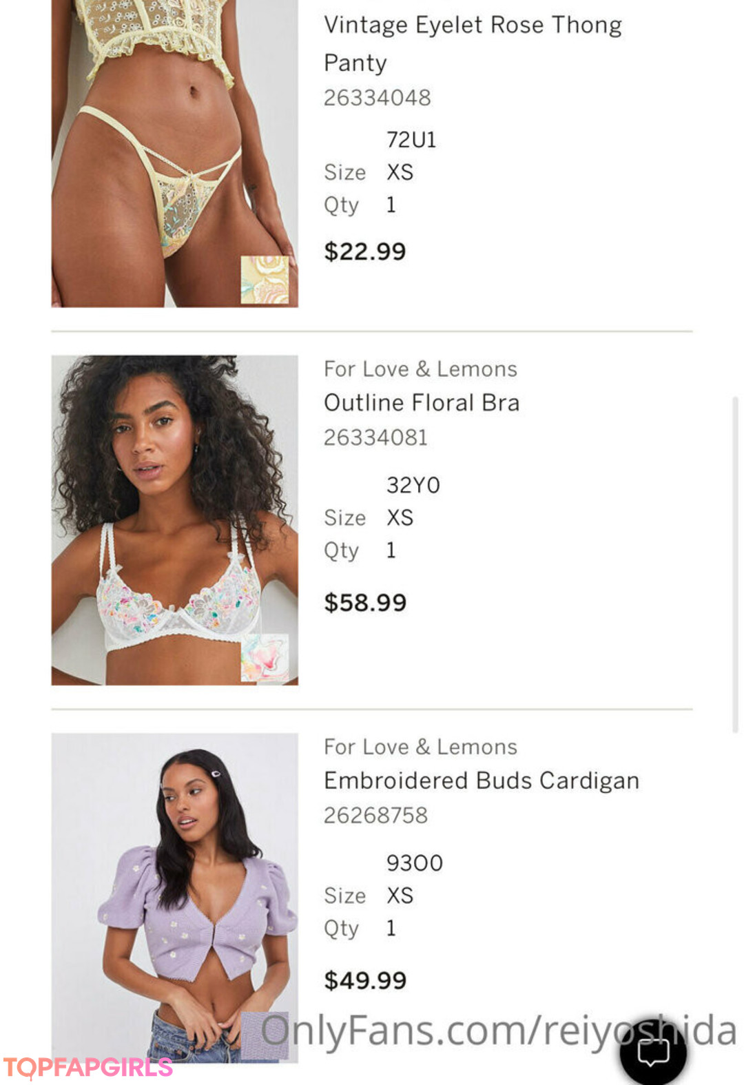Click the $22.99 price

click(x=365, y=251)
